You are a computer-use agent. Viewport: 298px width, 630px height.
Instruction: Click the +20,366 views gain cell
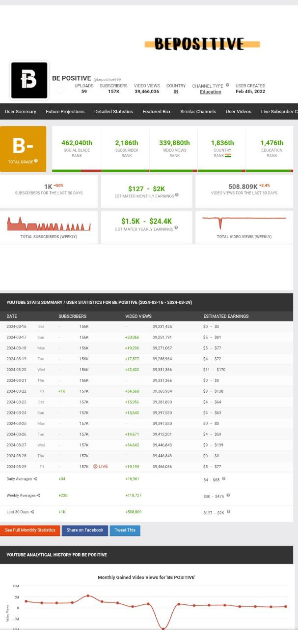point(132,337)
